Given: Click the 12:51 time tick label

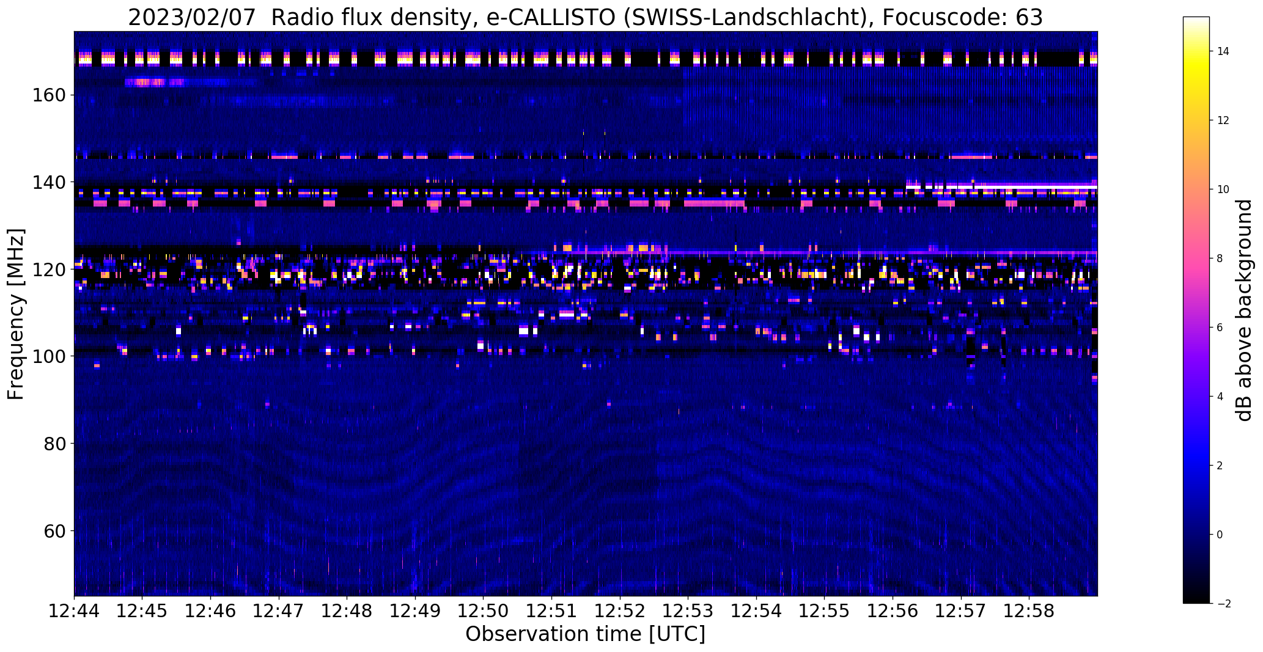Looking at the screenshot, I should click(x=551, y=611).
